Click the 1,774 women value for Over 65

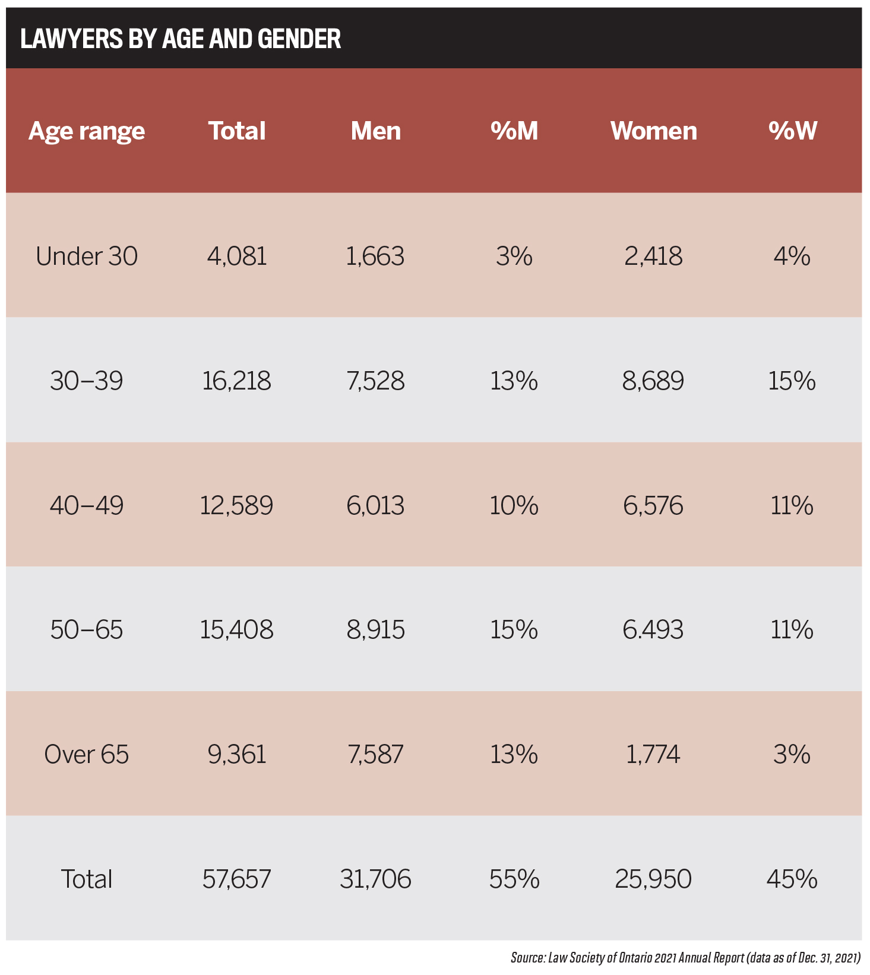coord(654,754)
